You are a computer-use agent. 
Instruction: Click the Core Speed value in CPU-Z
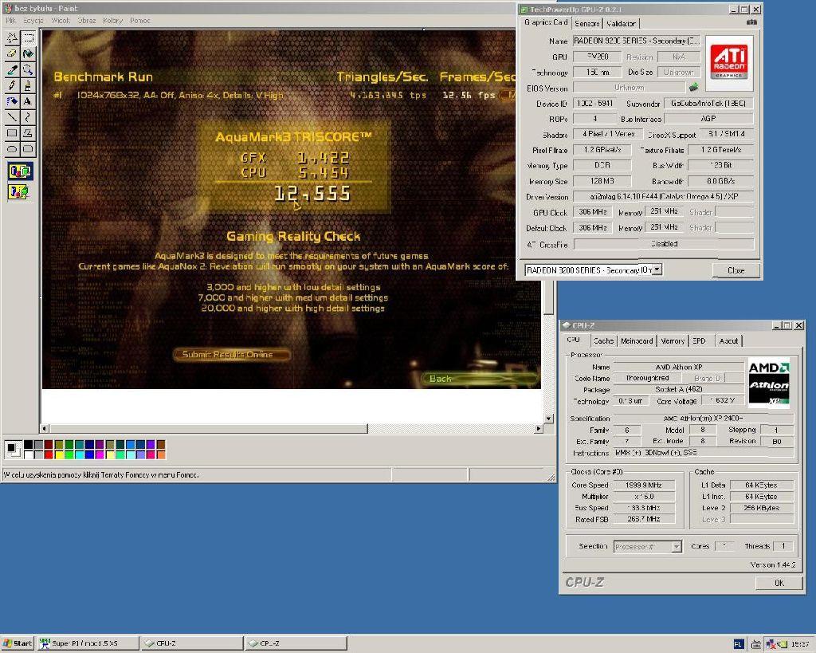coord(643,485)
